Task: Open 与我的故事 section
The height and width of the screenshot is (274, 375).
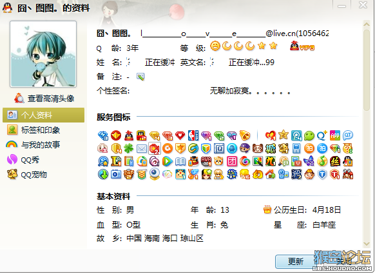Action: (34, 145)
